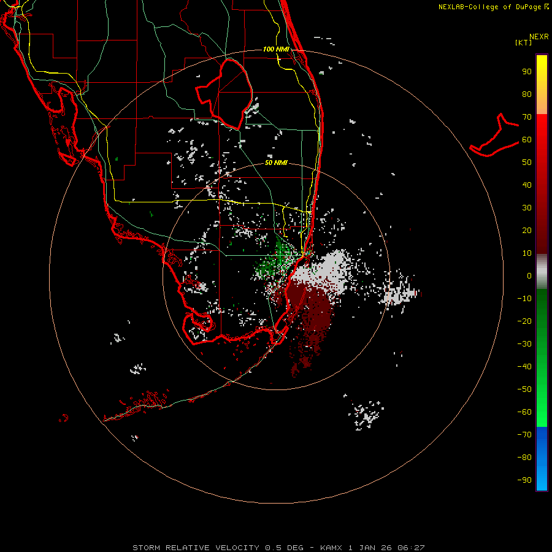552x552 pixels.
Task: Click the [KT] units label
Action: (x=523, y=42)
